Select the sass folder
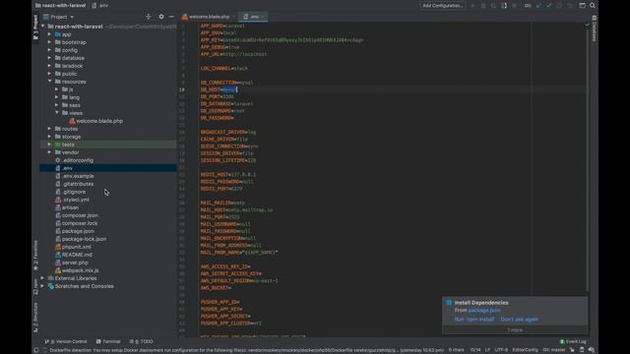The image size is (630, 354). coord(75,105)
